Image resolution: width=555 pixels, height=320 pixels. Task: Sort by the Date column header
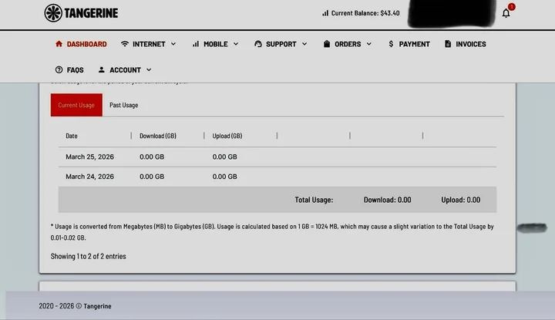pyautogui.click(x=72, y=136)
